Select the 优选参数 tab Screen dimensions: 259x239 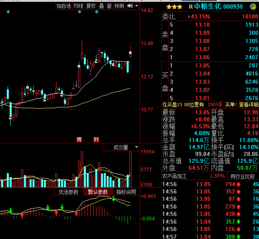click(x=68, y=192)
